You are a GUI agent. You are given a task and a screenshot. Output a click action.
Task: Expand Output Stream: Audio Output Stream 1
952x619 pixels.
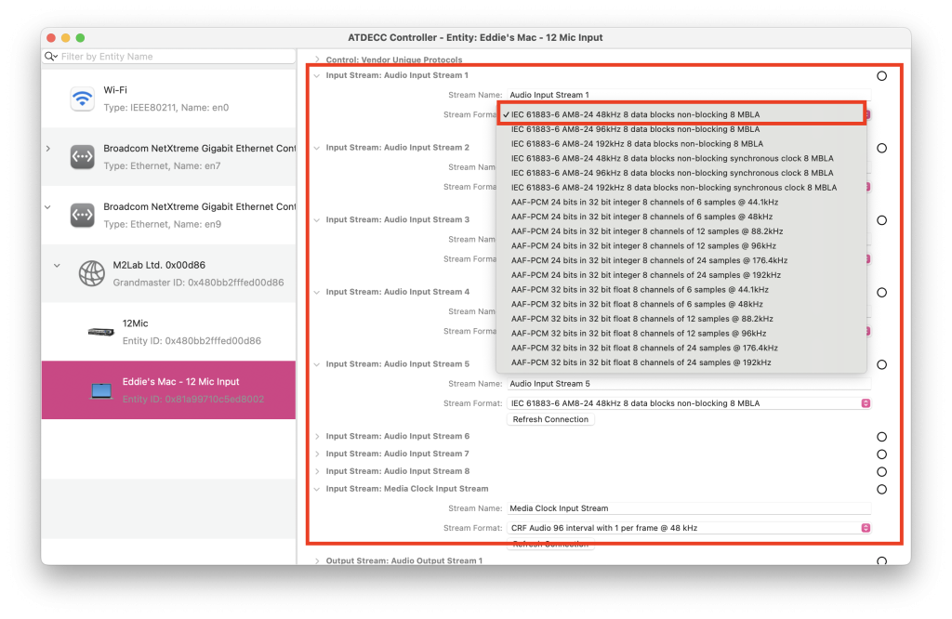(x=317, y=560)
